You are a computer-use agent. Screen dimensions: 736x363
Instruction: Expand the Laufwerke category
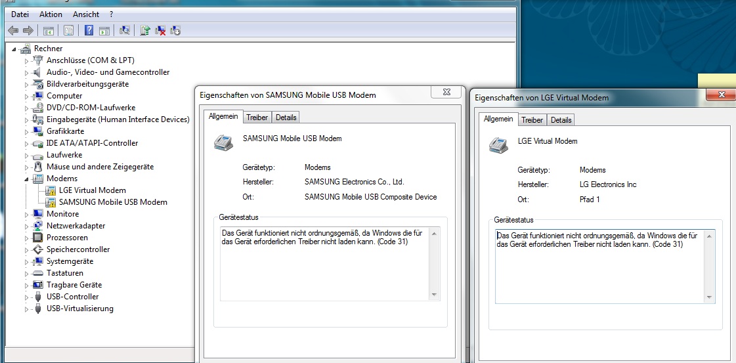coord(26,155)
